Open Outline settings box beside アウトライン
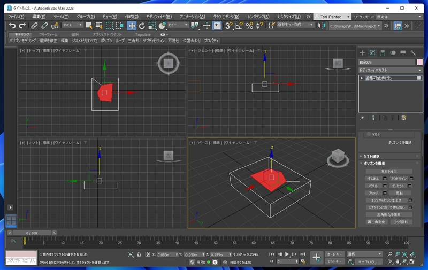The width and height of the screenshot is (428, 270). (411, 179)
